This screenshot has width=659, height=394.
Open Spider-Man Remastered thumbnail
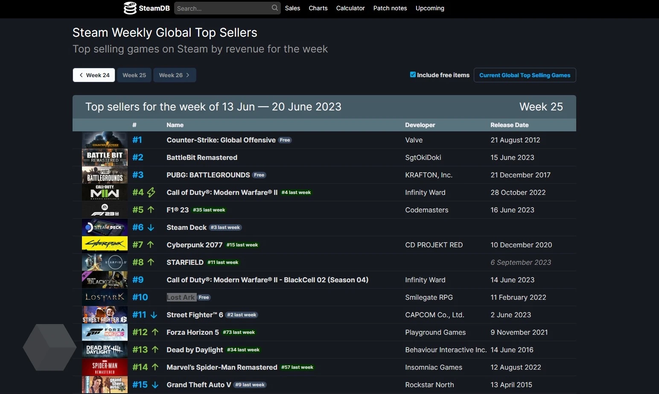tap(105, 367)
